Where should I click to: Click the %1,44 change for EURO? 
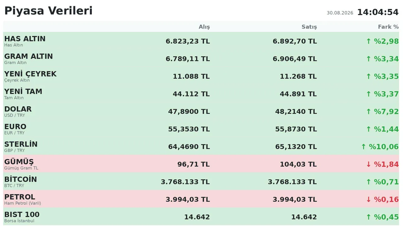(382, 129)
